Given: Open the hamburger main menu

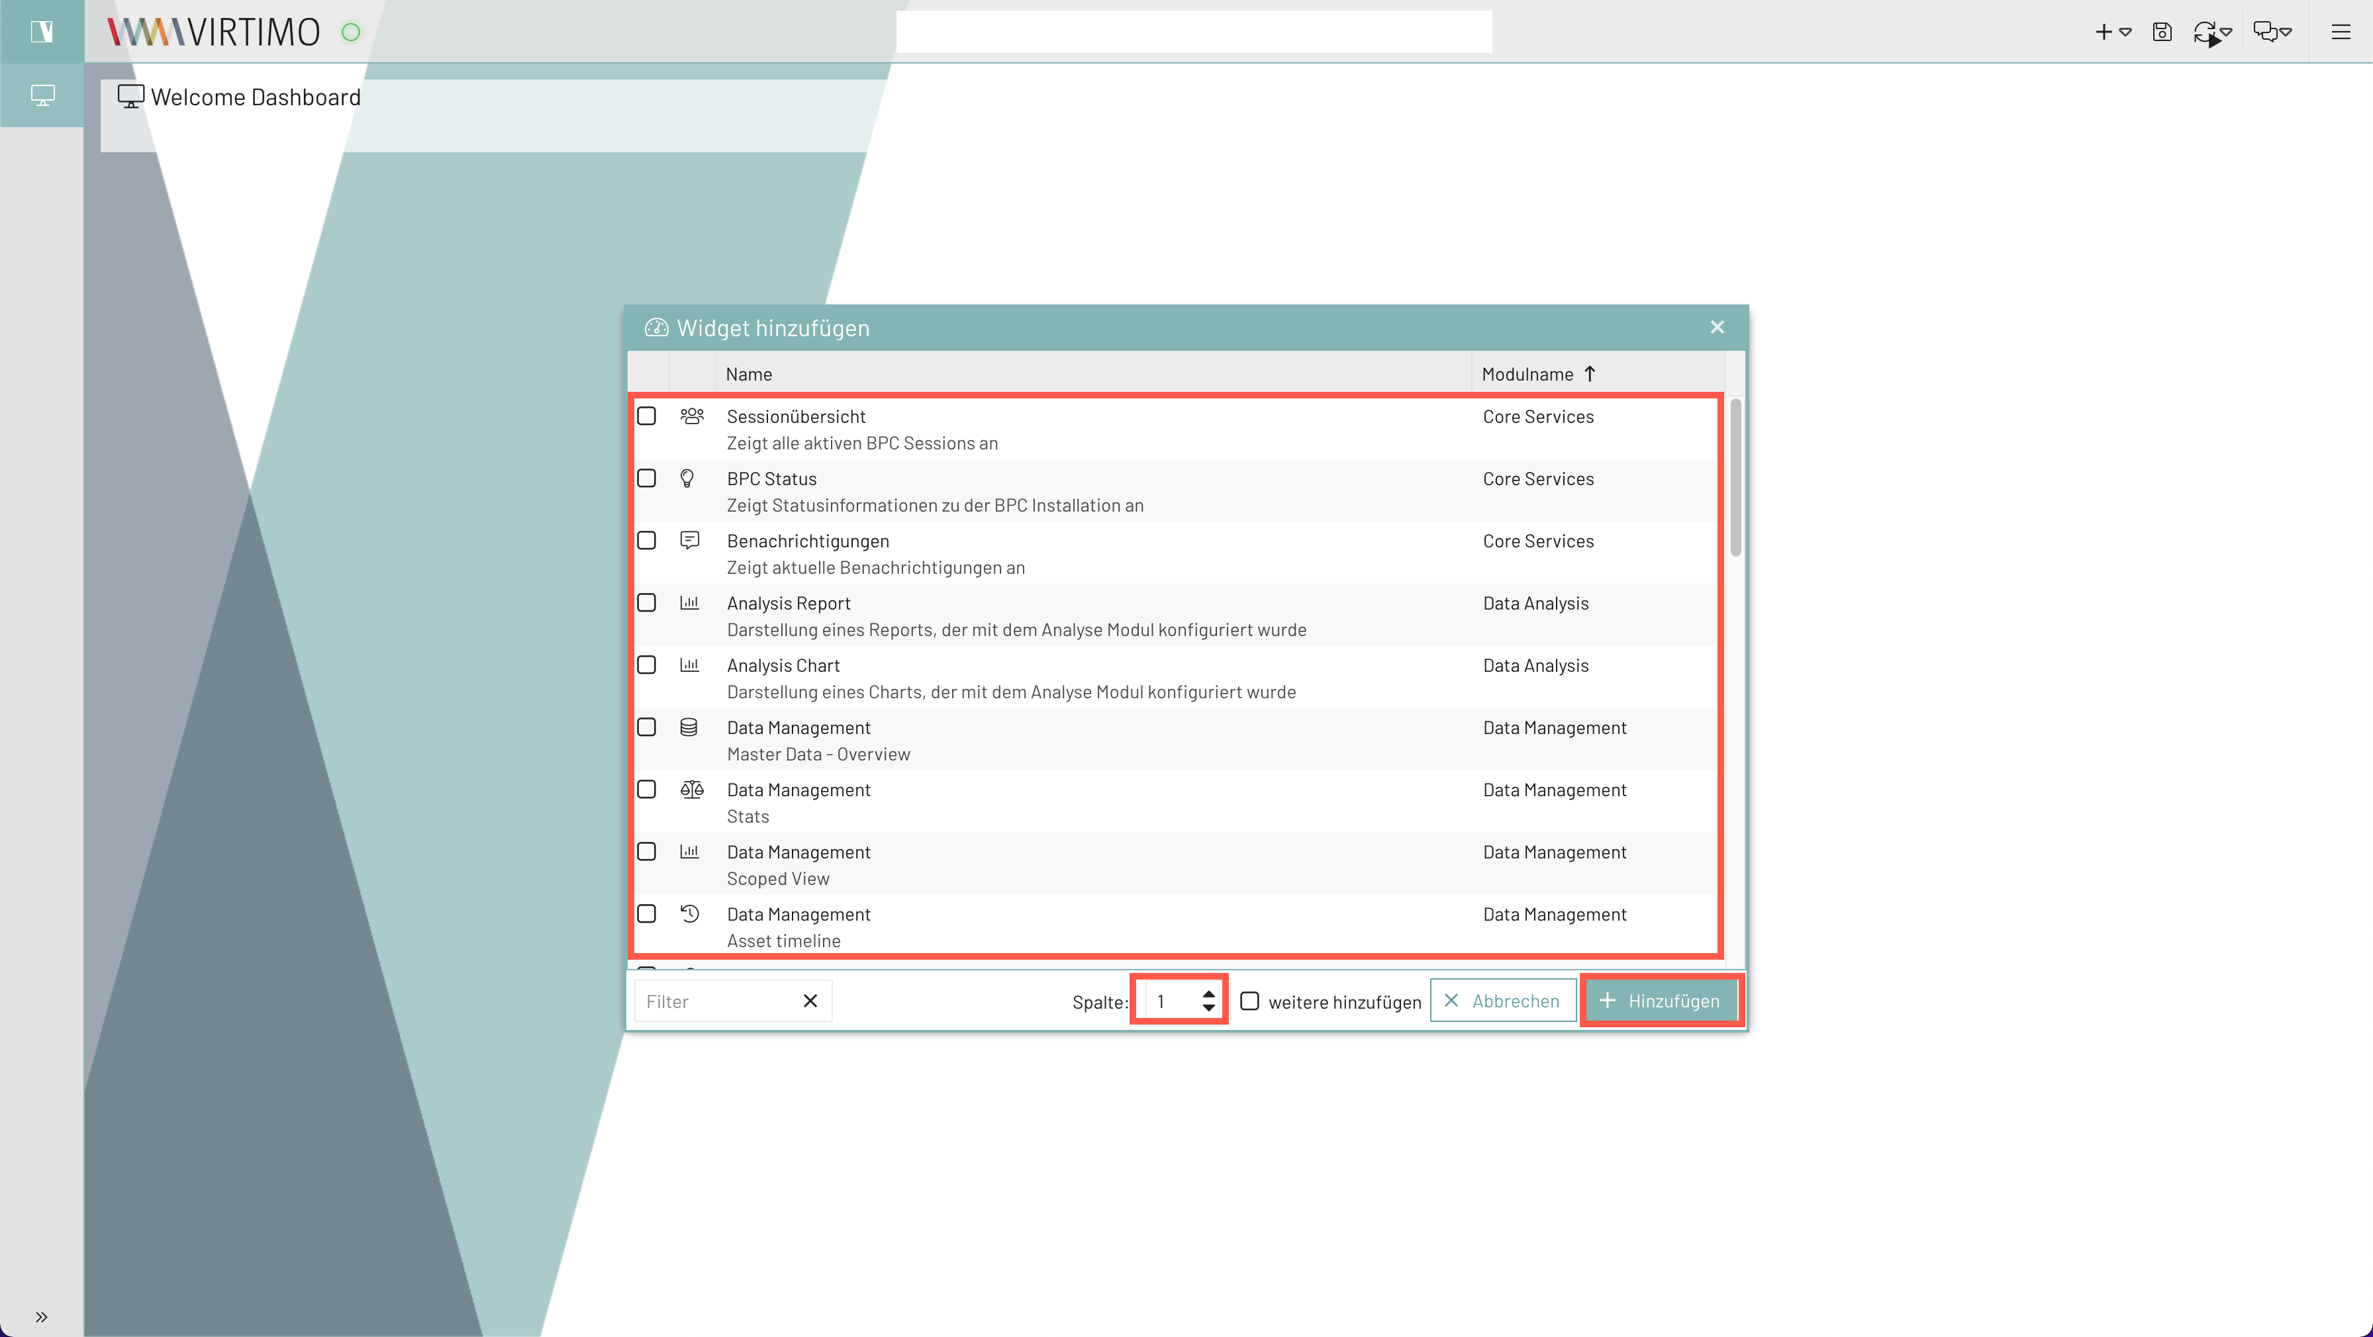Looking at the screenshot, I should point(2340,32).
